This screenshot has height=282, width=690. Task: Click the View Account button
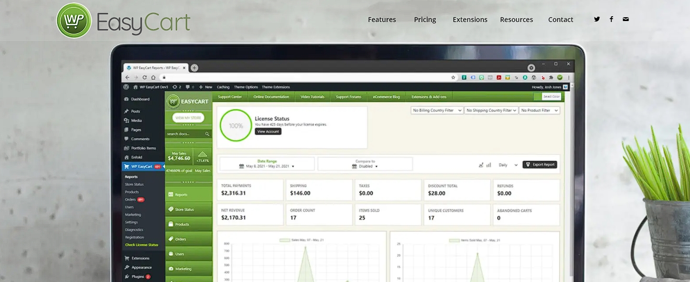pyautogui.click(x=268, y=131)
